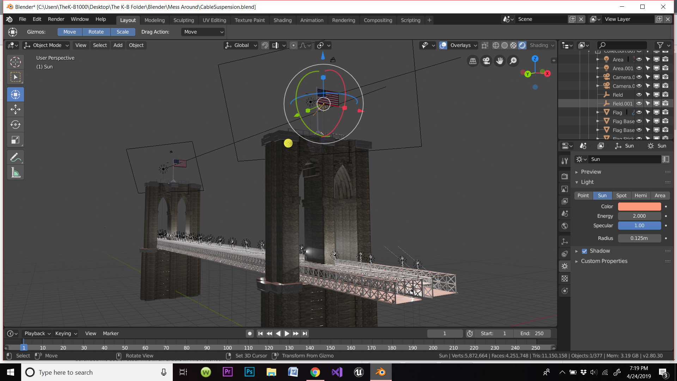Open the World properties tab icon
The width and height of the screenshot is (677, 381).
tap(565, 226)
